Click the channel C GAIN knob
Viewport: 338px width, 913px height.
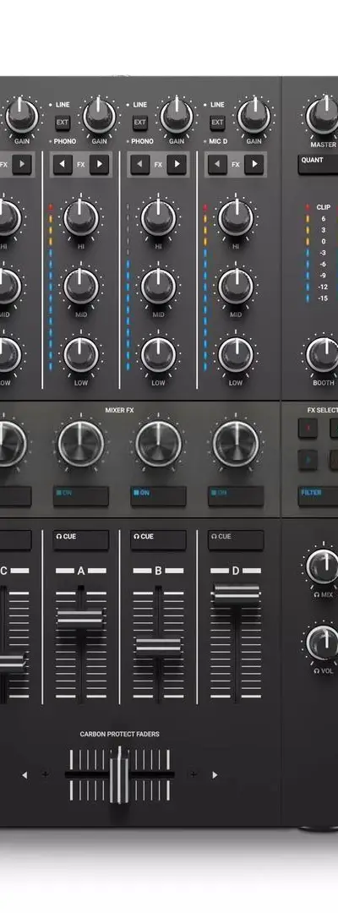pos(21,117)
